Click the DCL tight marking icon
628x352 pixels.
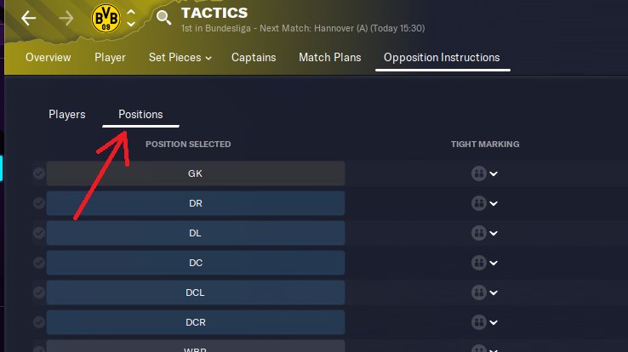(x=478, y=292)
